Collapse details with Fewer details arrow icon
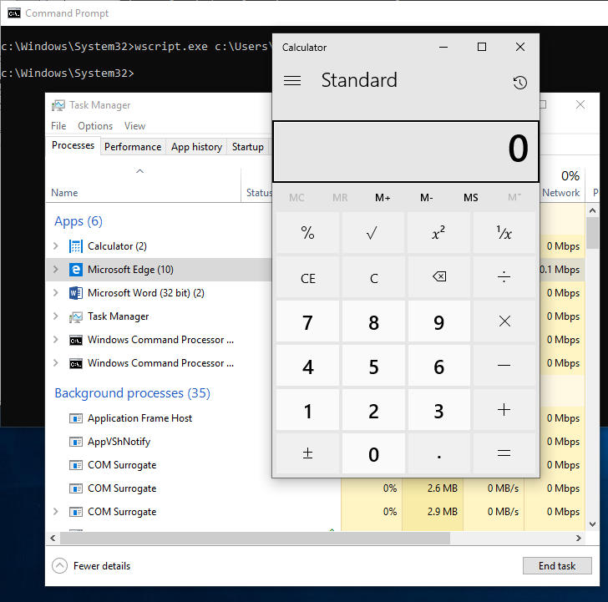This screenshot has height=602, width=608. (59, 565)
